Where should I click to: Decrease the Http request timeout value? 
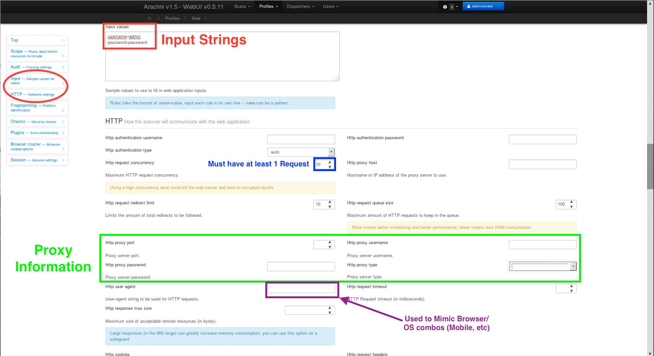point(571,291)
